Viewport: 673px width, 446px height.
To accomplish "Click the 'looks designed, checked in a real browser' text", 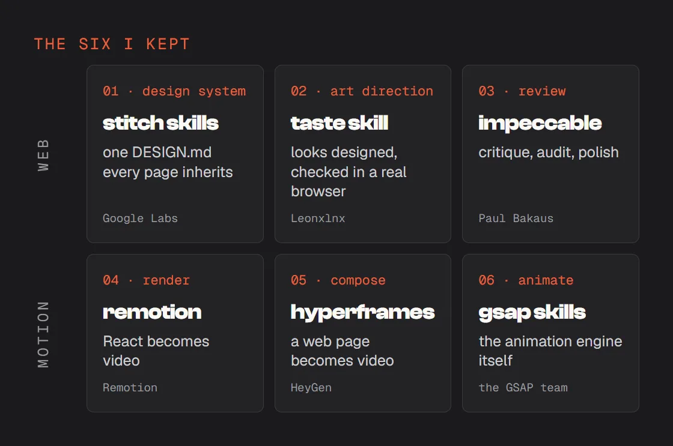I will click(349, 172).
